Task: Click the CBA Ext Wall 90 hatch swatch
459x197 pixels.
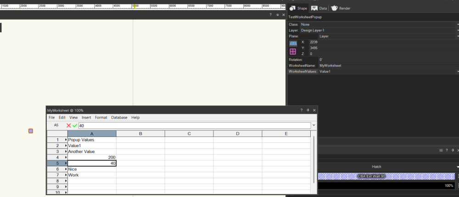Action: click(386, 176)
